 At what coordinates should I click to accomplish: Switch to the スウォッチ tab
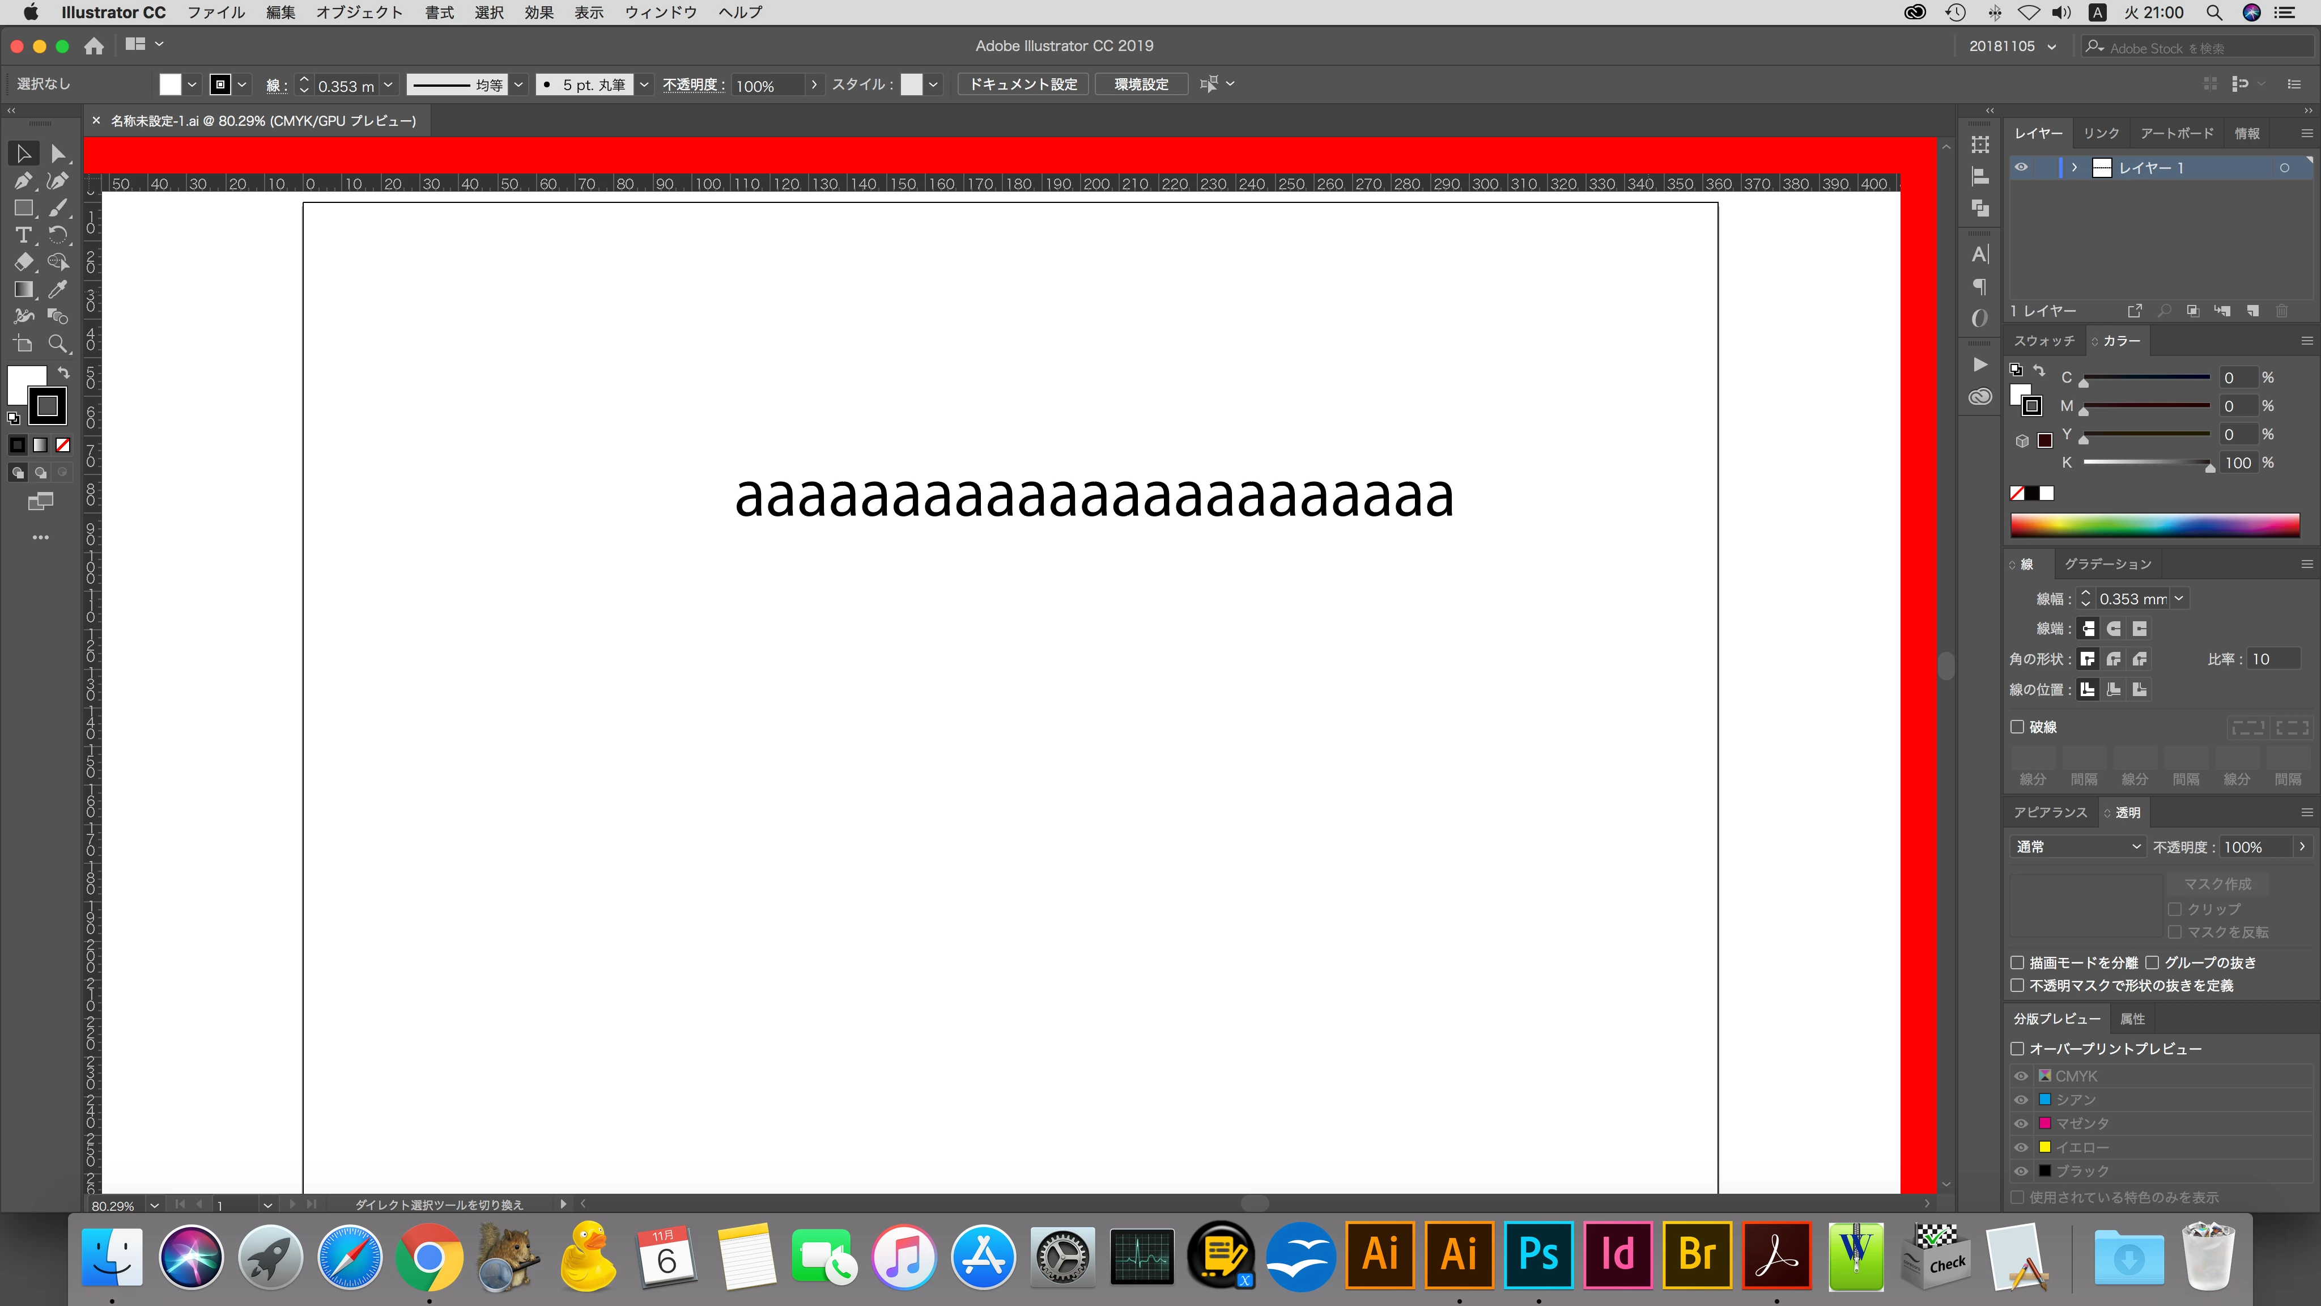pos(2043,341)
